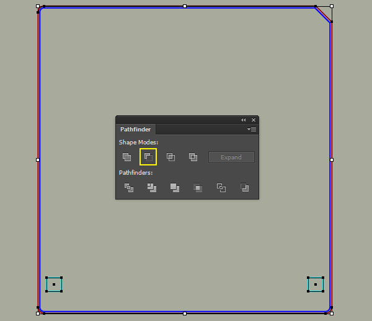Select the Pathfinder tab
Image resolution: width=372 pixels, height=321 pixels.
coord(135,130)
